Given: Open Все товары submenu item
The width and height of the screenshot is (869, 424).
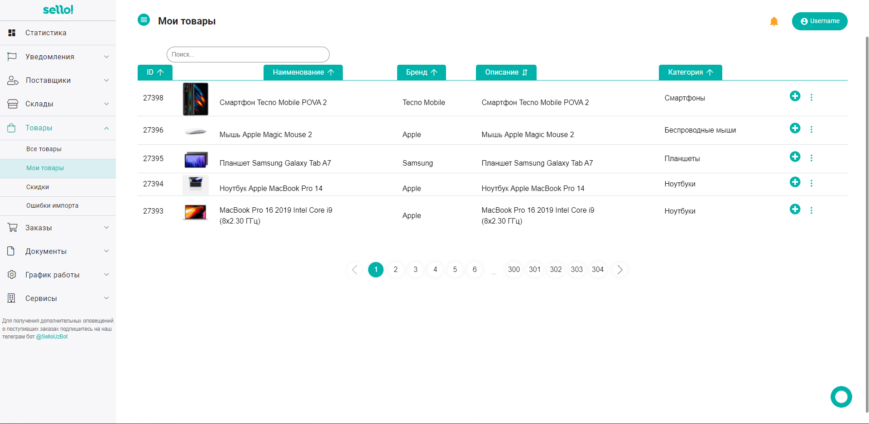Looking at the screenshot, I should [58, 149].
